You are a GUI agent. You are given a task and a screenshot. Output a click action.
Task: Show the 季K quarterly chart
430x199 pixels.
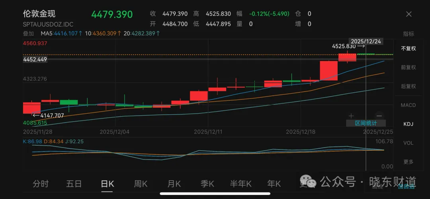[207, 183]
